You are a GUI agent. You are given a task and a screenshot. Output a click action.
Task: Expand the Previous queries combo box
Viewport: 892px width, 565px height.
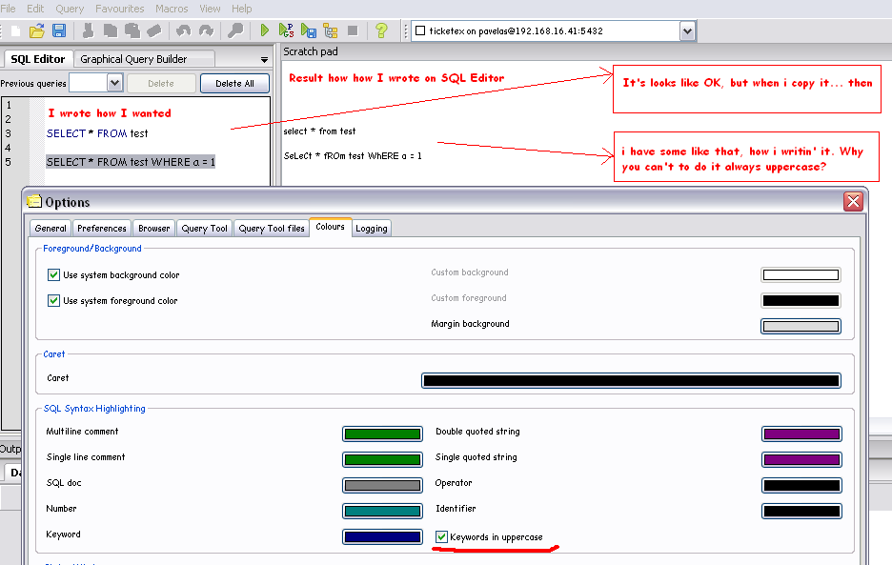(x=114, y=83)
